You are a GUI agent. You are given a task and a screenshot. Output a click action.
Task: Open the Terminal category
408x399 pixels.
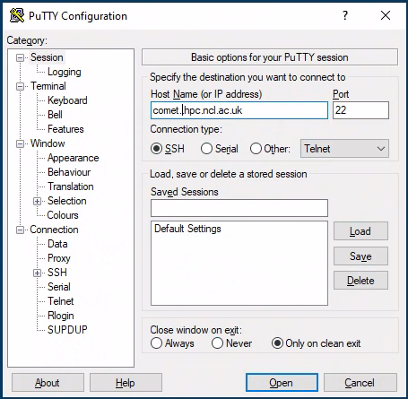(48, 86)
